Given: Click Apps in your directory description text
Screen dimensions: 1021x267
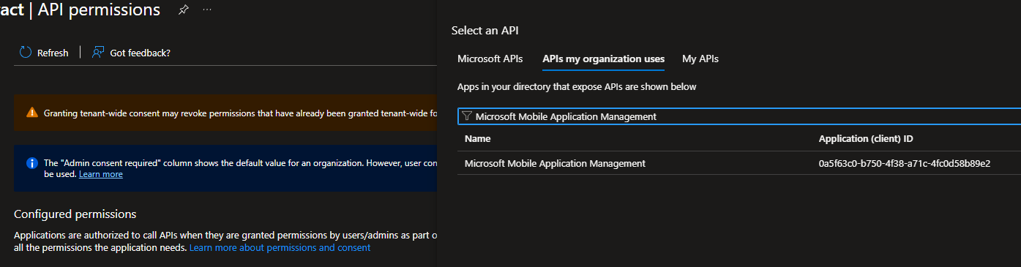Looking at the screenshot, I should click(x=577, y=87).
